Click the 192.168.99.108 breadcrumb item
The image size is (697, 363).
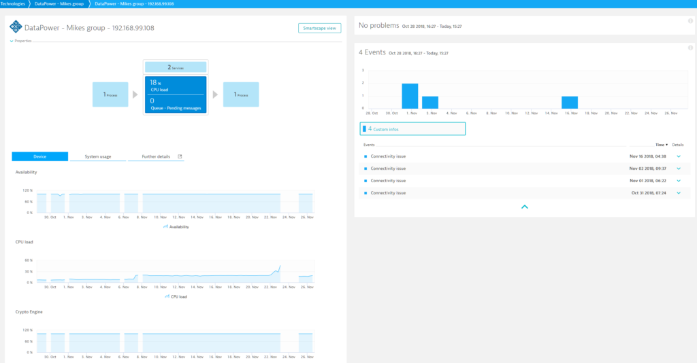(x=134, y=3)
